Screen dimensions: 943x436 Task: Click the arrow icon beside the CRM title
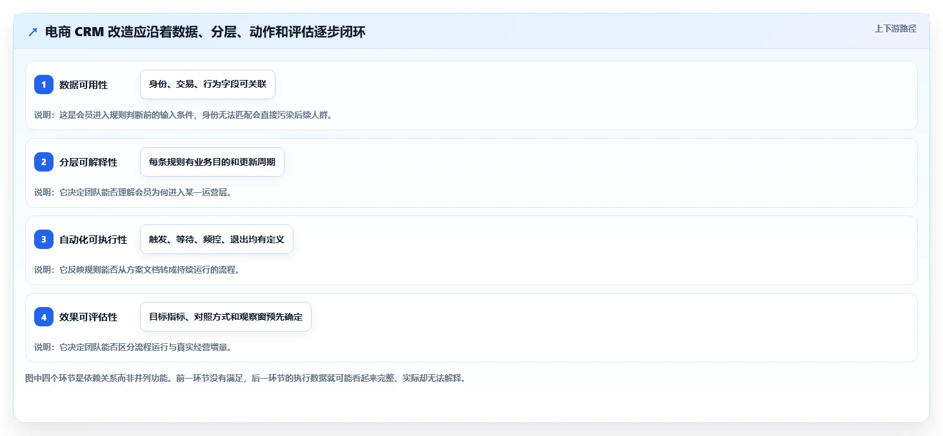[33, 32]
